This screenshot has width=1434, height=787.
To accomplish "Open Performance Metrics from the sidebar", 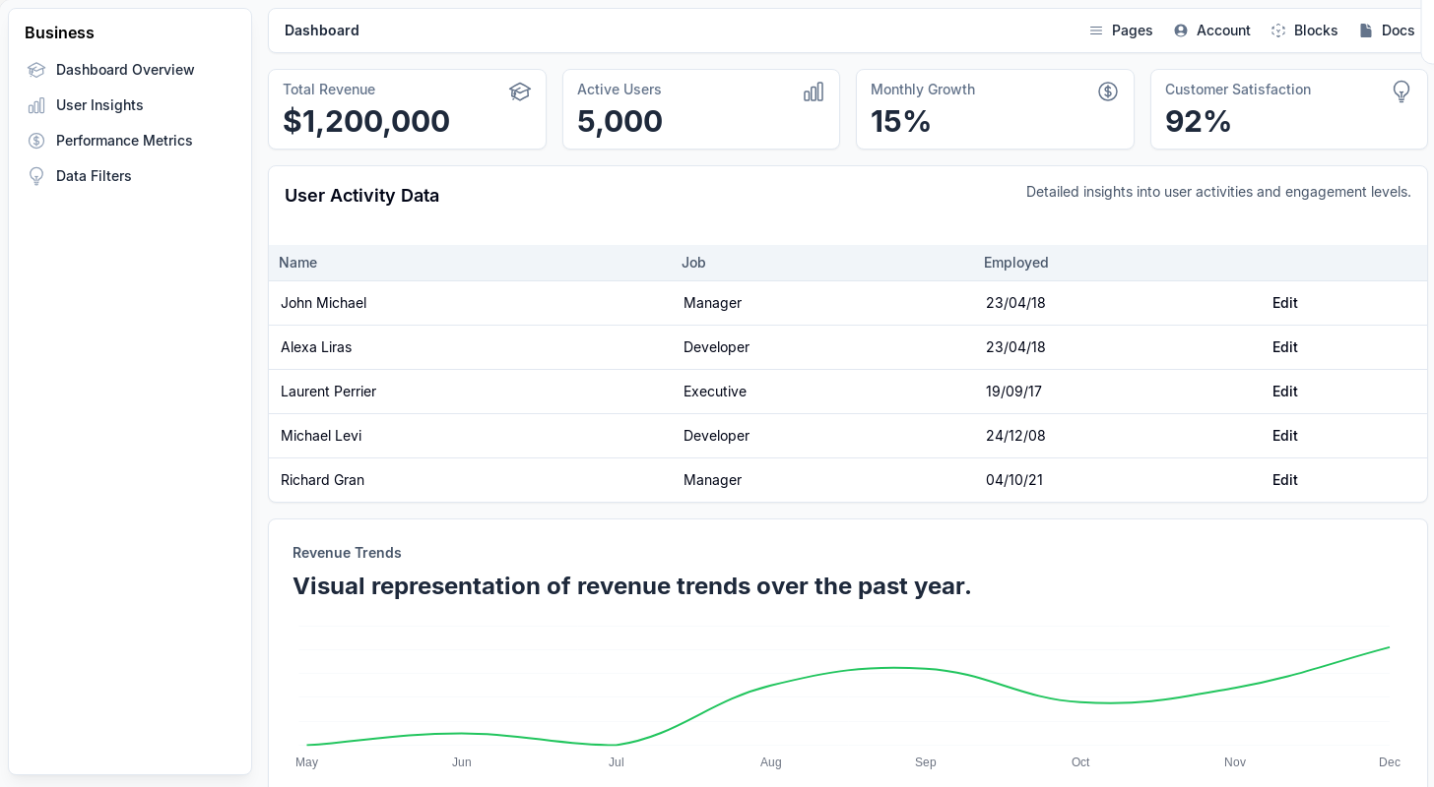I will pos(124,141).
